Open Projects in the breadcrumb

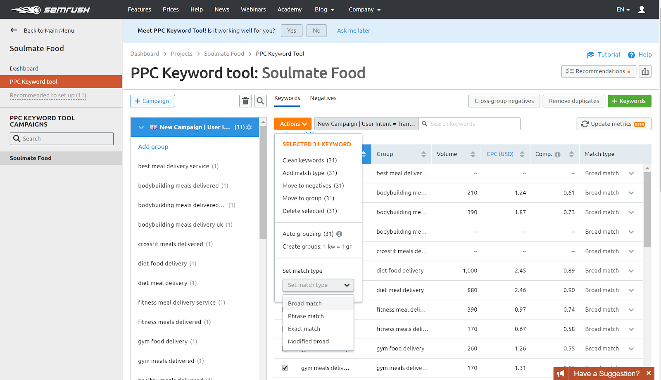pos(182,54)
